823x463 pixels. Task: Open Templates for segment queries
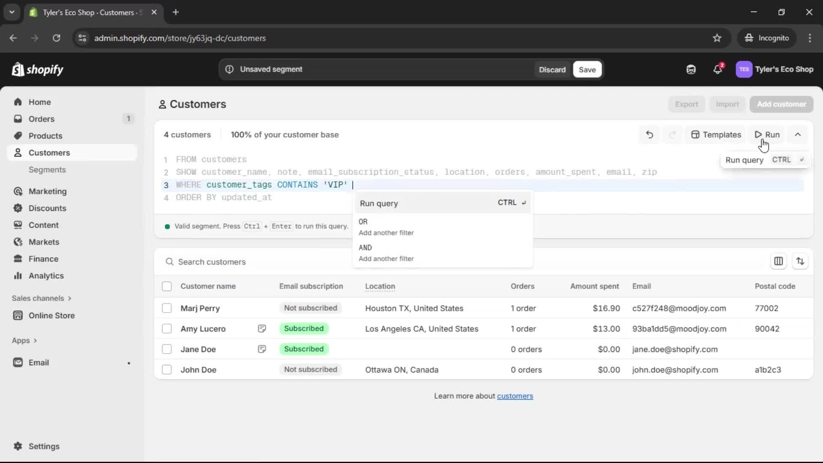point(716,135)
